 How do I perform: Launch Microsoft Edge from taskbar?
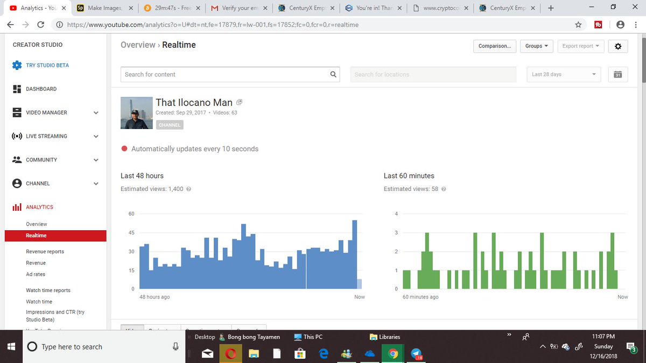tap(323, 354)
